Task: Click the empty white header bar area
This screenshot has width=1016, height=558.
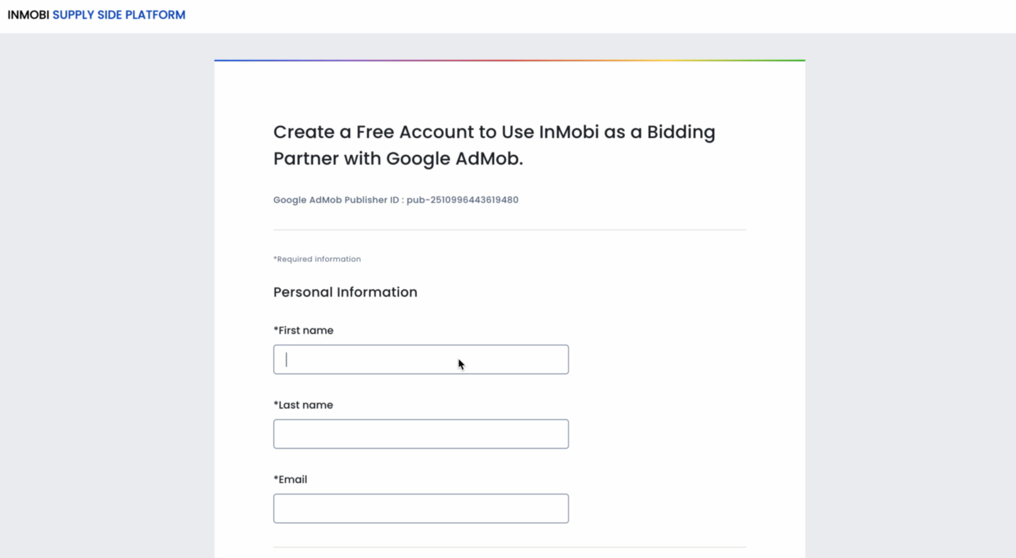Action: pos(593,16)
